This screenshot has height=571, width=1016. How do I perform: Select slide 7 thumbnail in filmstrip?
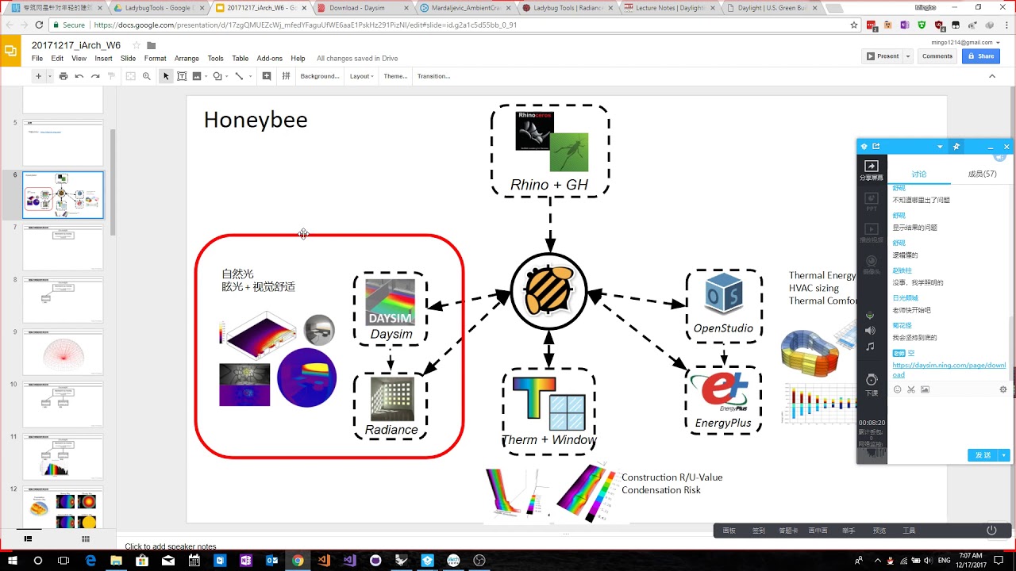(63, 247)
